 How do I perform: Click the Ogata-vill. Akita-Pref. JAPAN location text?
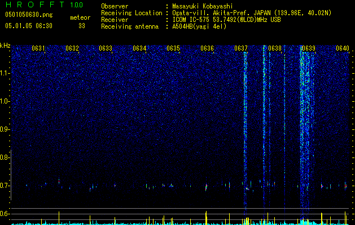(x=252, y=13)
